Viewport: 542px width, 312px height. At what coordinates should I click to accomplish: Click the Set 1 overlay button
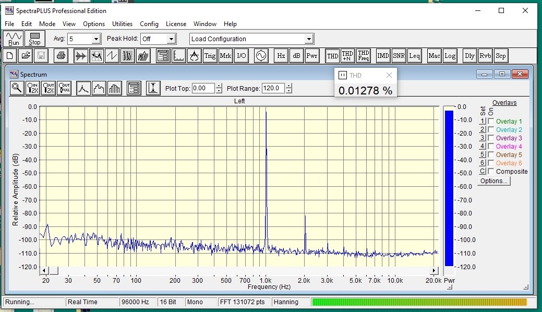pyautogui.click(x=483, y=121)
